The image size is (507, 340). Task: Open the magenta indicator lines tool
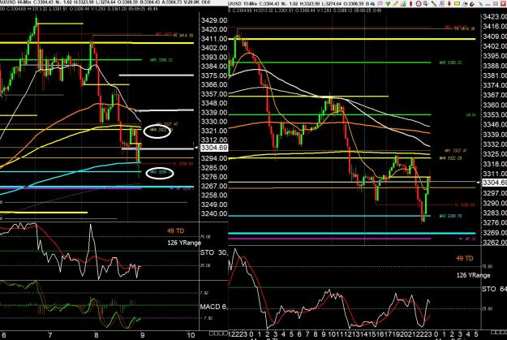[380, 4]
